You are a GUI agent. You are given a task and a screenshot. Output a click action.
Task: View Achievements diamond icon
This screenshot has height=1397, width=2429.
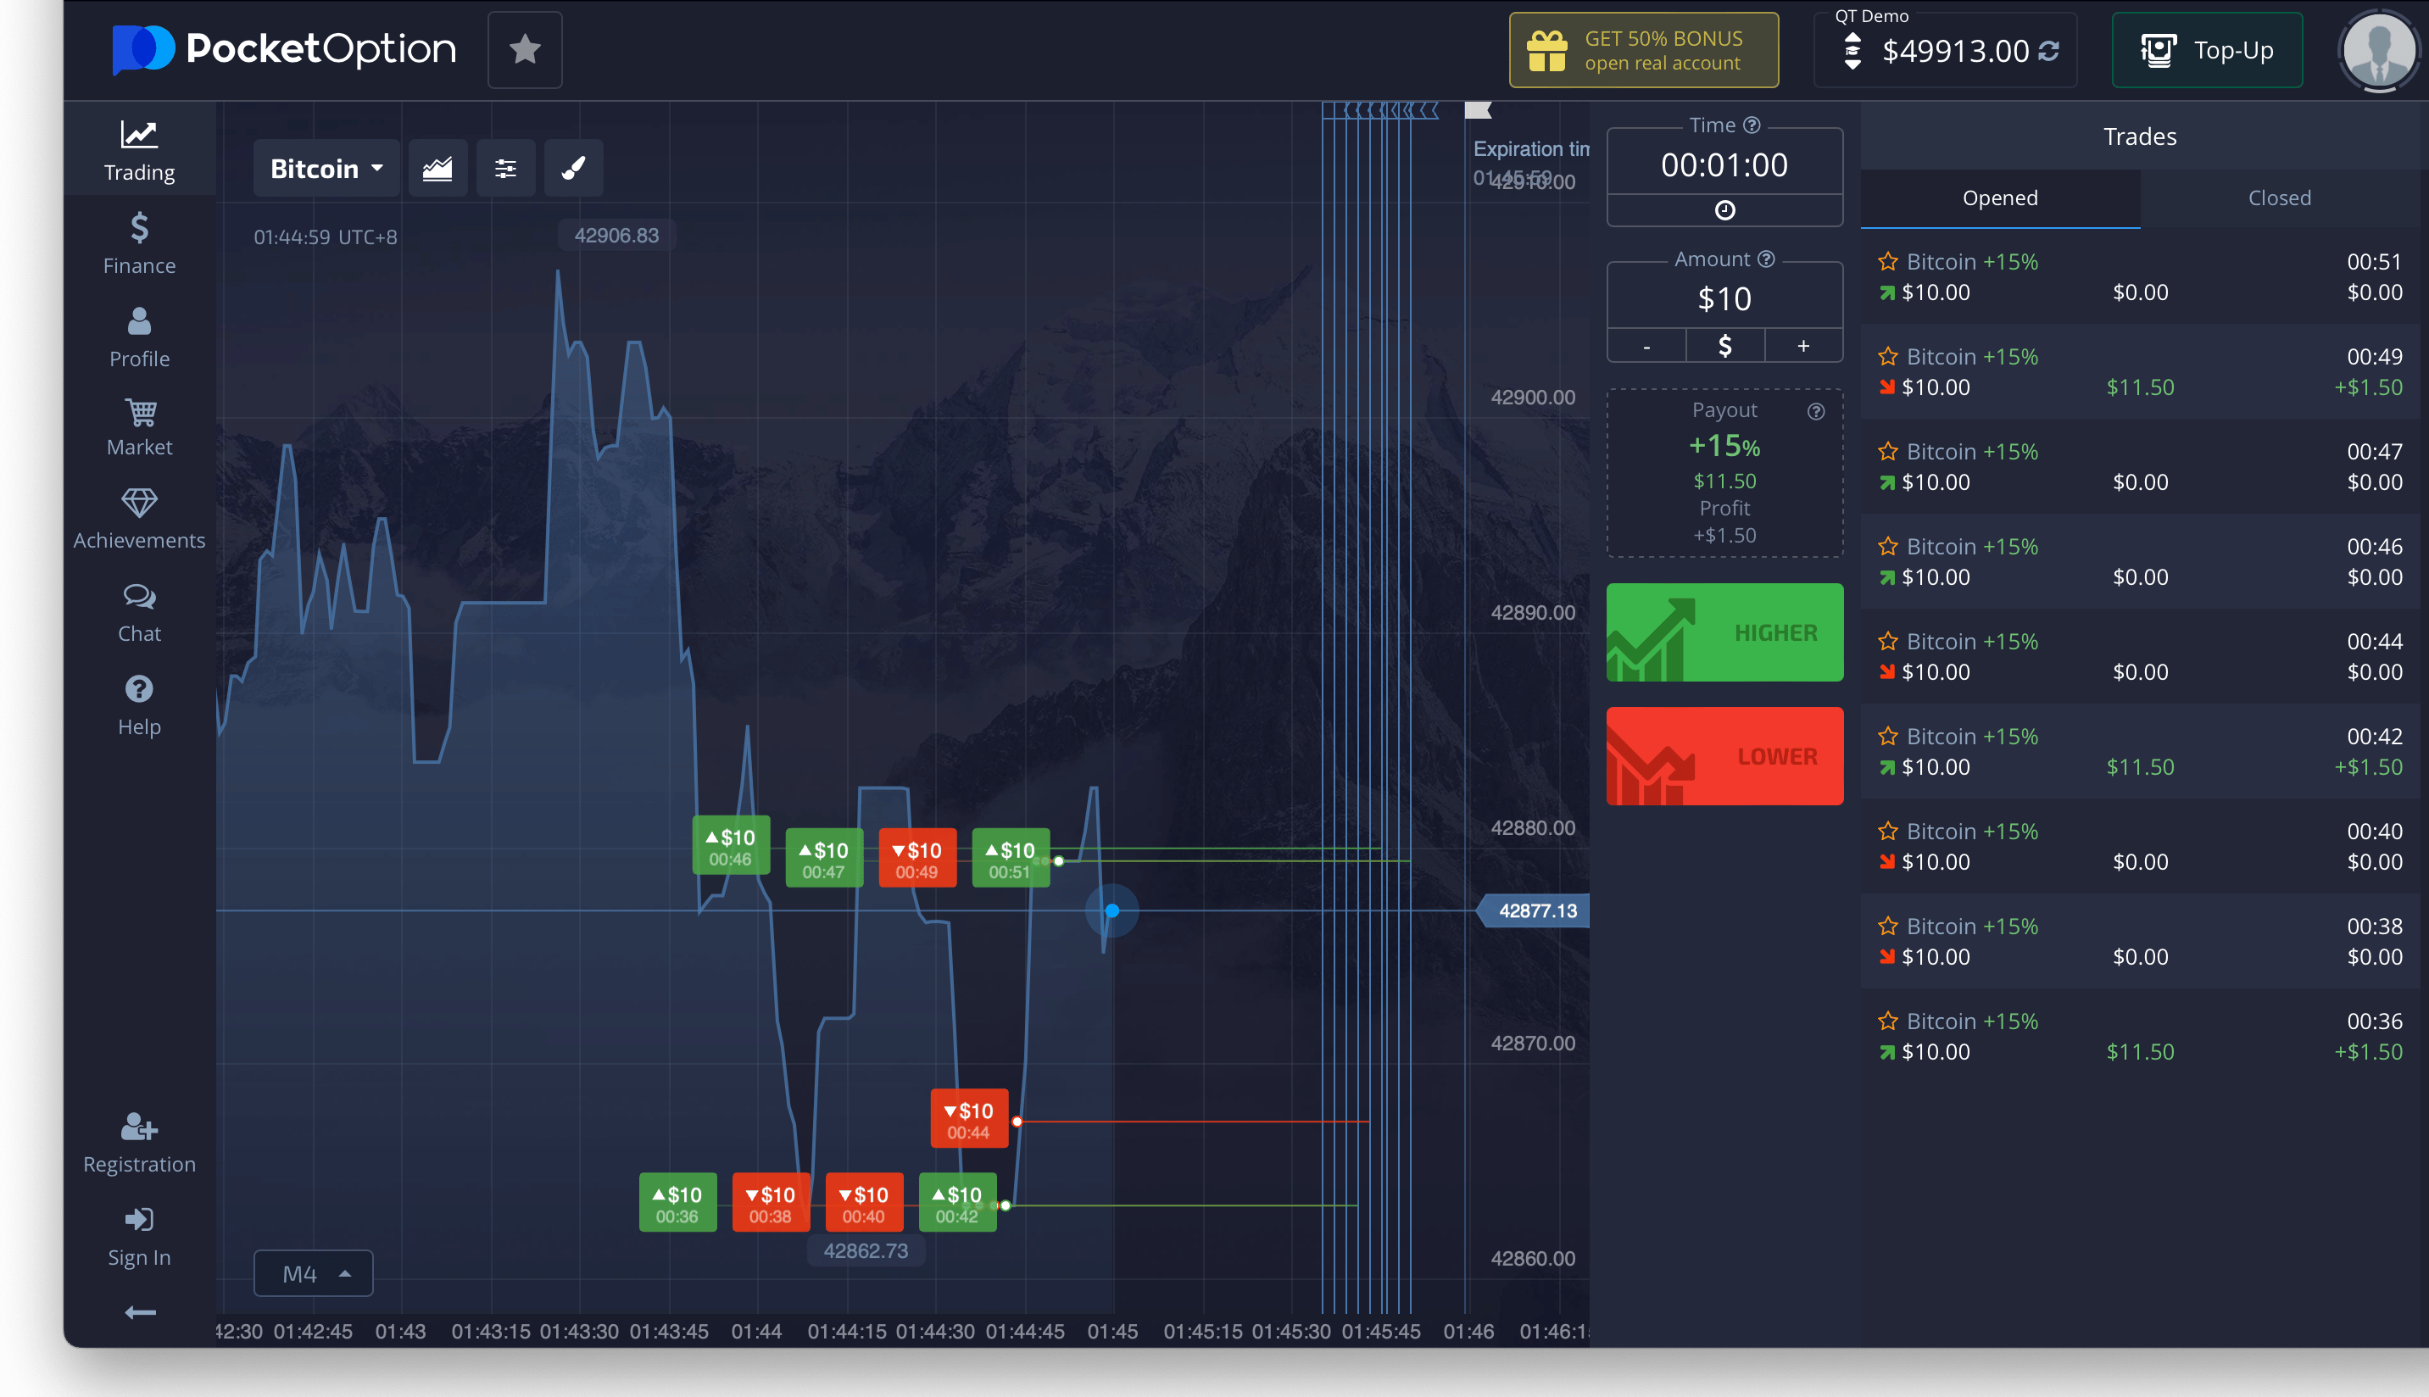coord(139,504)
